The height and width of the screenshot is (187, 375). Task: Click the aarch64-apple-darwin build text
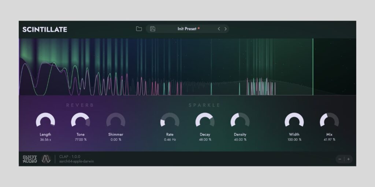point(77,161)
